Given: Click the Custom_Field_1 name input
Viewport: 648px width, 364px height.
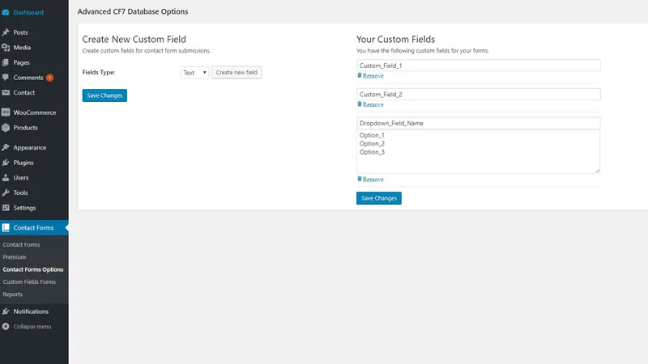Looking at the screenshot, I should (x=479, y=66).
